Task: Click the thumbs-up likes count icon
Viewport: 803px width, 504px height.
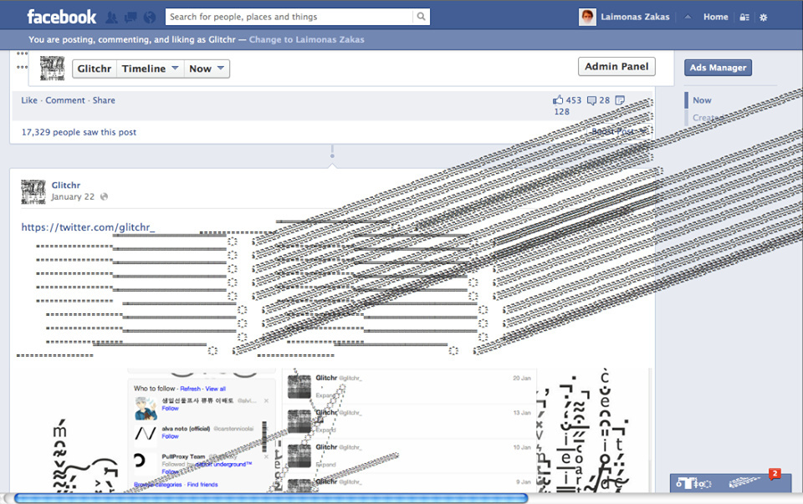Action: (x=558, y=100)
